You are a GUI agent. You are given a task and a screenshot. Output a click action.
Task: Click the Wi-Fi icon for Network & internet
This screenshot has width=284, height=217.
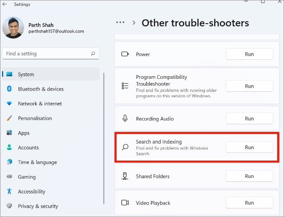[9, 103]
